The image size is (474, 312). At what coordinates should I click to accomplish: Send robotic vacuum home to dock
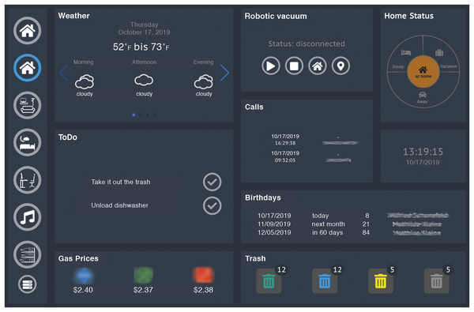point(318,66)
